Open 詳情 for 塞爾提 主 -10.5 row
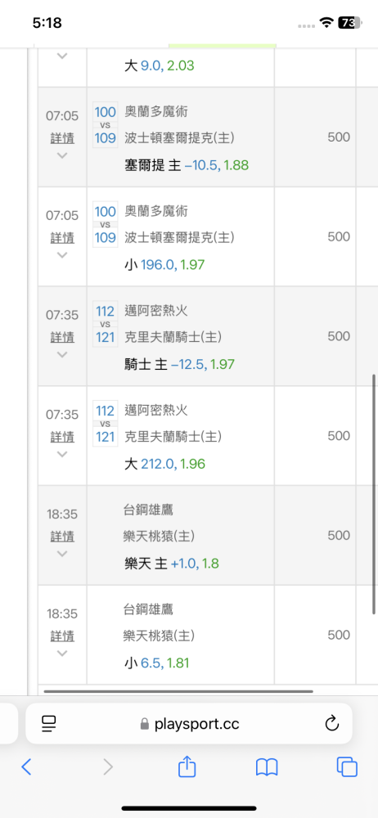 (x=62, y=138)
